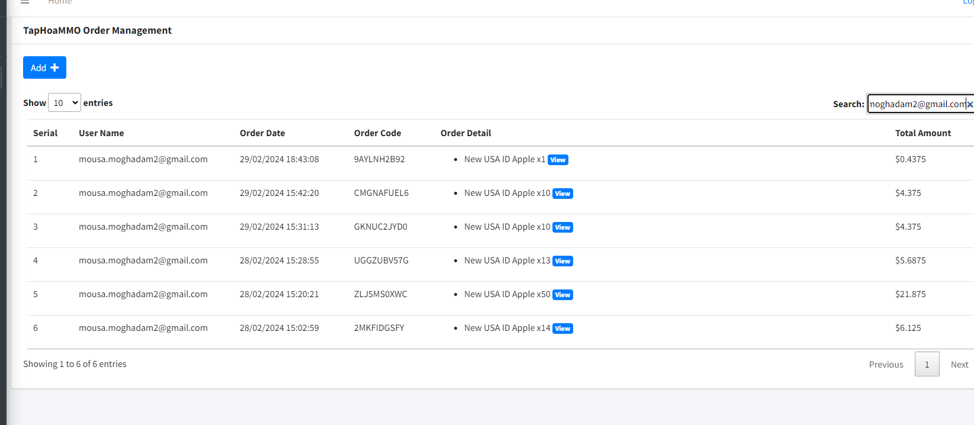This screenshot has width=974, height=425.
Task: Click New USA ID Apple x14 item
Action: click(507, 328)
